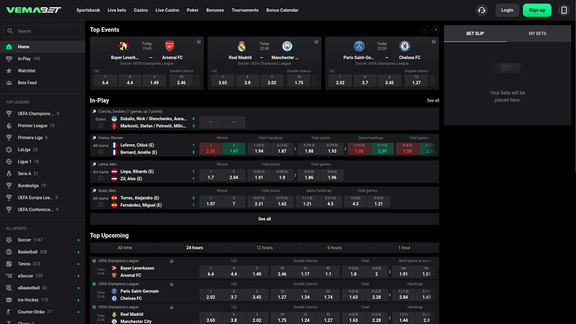Select Bundesliga in top leagues

pos(42,186)
